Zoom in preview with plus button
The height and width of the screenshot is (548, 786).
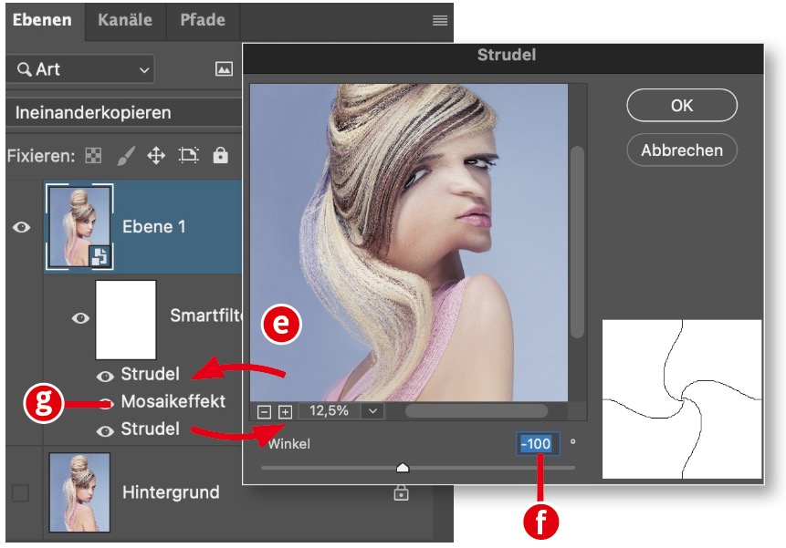(285, 412)
